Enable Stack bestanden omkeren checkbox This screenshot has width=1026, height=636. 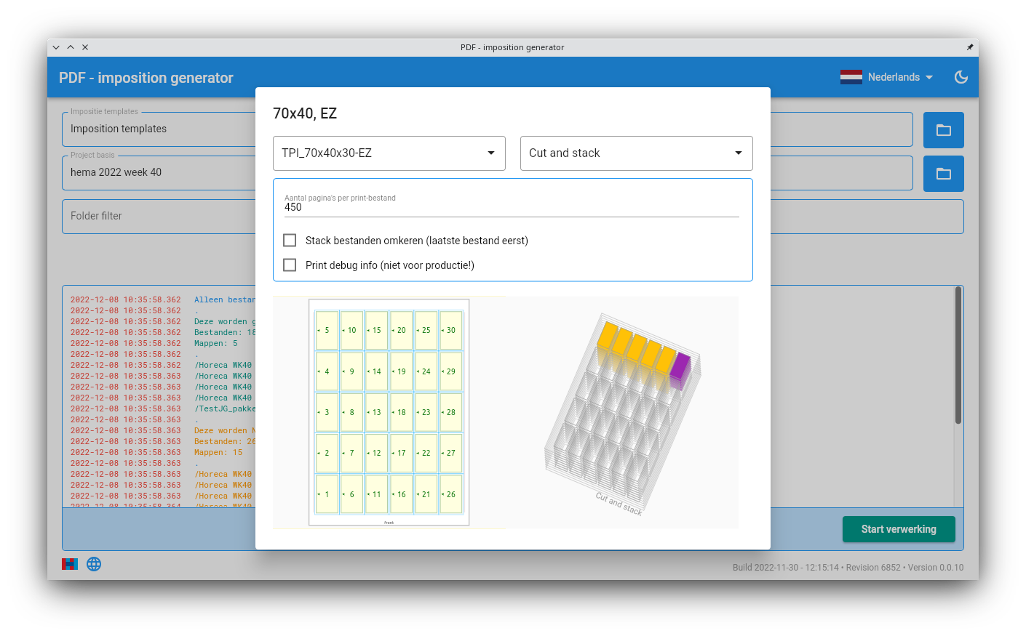(x=290, y=241)
